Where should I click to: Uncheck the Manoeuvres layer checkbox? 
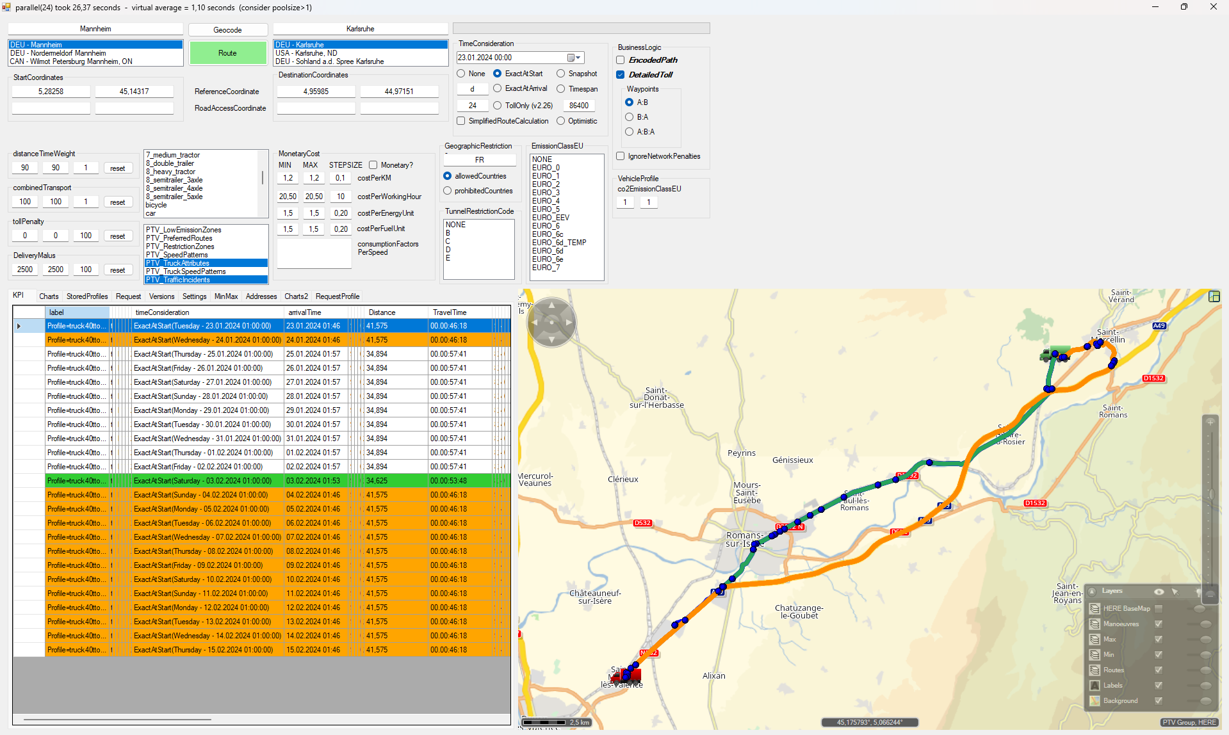point(1158,624)
